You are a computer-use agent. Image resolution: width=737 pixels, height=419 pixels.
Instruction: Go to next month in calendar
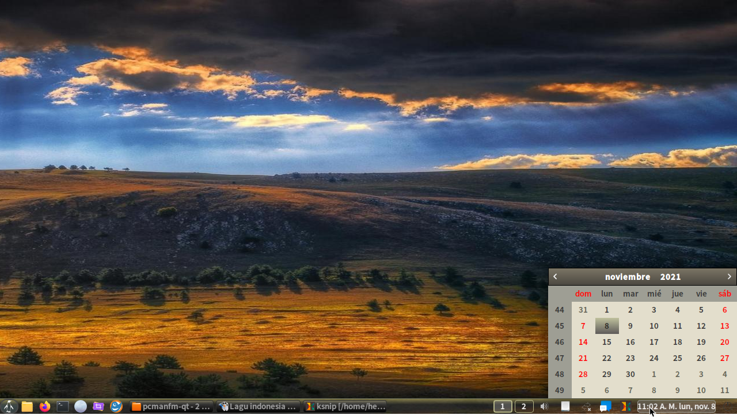point(729,276)
